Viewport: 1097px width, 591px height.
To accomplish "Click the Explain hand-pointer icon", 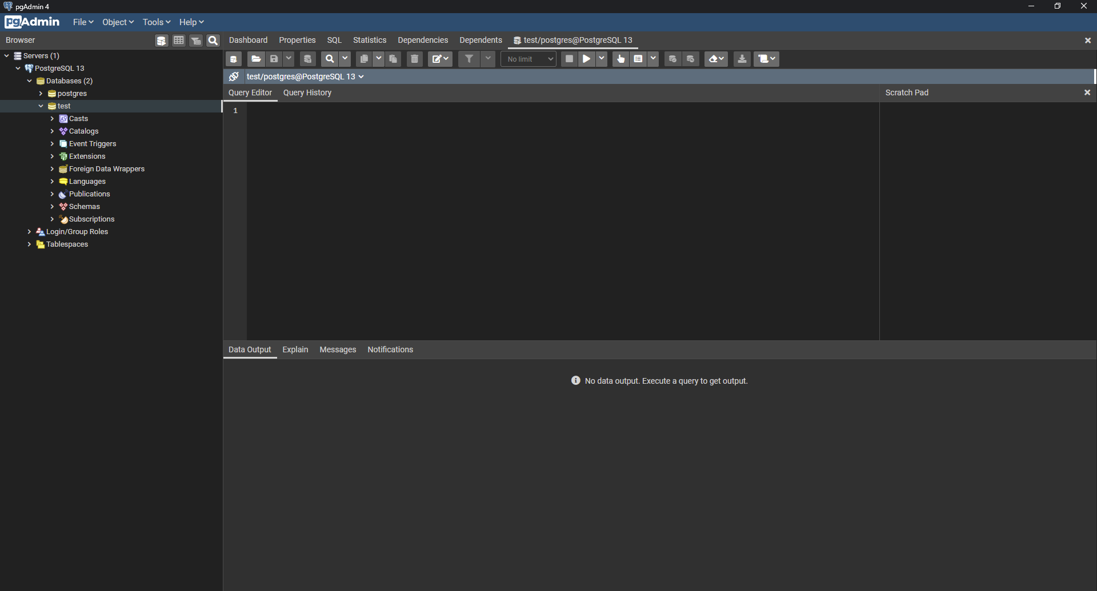I will (x=620, y=59).
